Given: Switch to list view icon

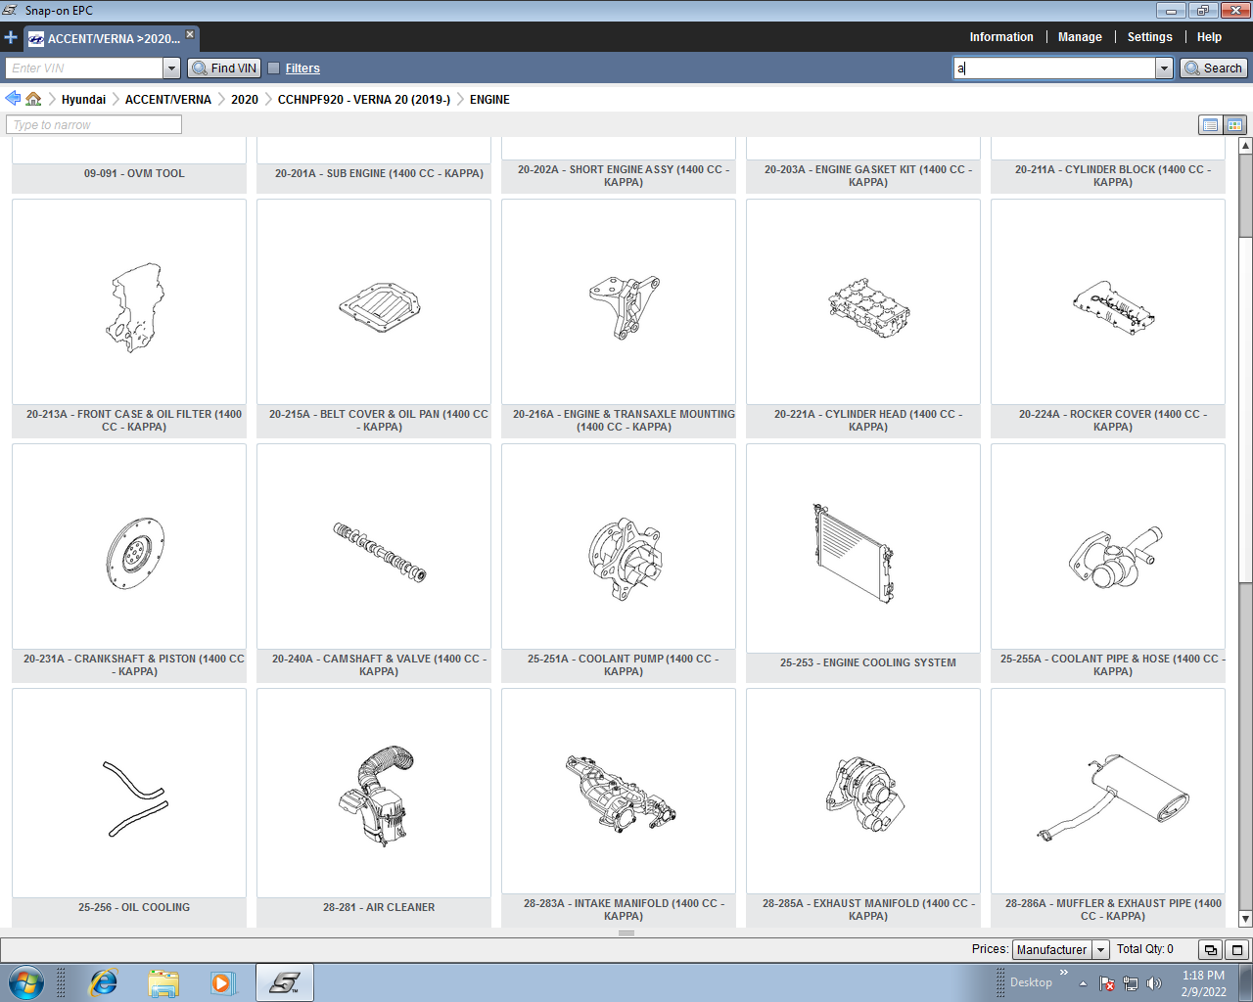Looking at the screenshot, I should 1211,125.
